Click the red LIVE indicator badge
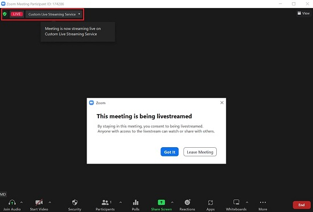Image resolution: width=313 pixels, height=212 pixels. pos(17,14)
